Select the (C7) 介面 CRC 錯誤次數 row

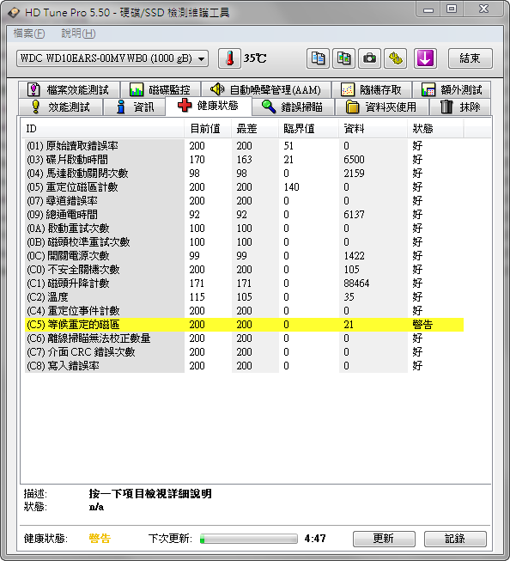click(x=245, y=352)
